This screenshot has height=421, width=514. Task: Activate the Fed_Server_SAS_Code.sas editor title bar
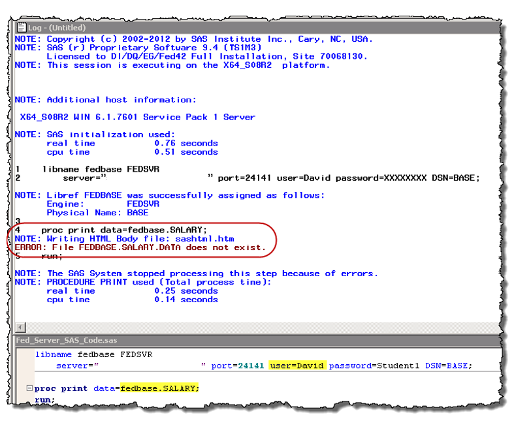click(x=257, y=341)
